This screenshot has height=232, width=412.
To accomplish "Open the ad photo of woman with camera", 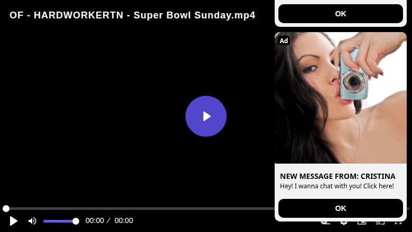I will tap(341, 98).
